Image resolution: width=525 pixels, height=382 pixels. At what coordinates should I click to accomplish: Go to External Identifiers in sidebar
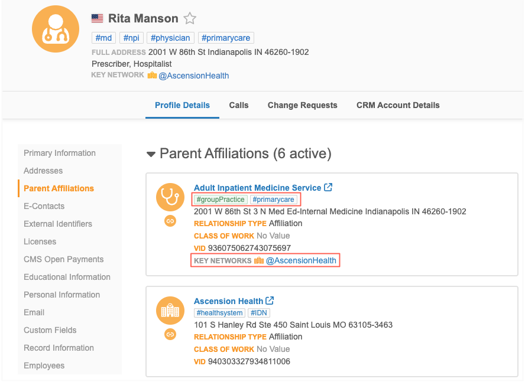click(57, 224)
